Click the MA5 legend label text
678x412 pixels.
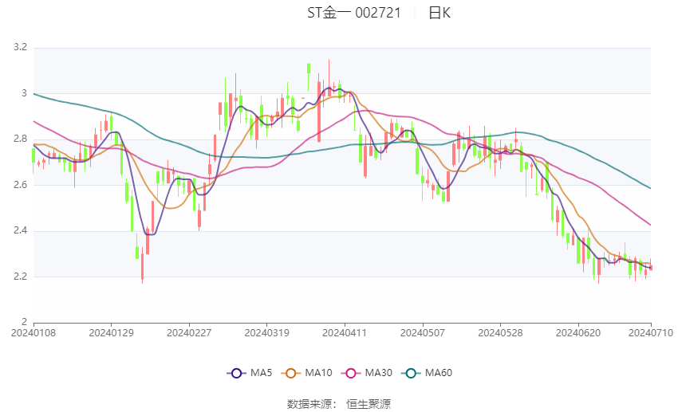point(261,373)
